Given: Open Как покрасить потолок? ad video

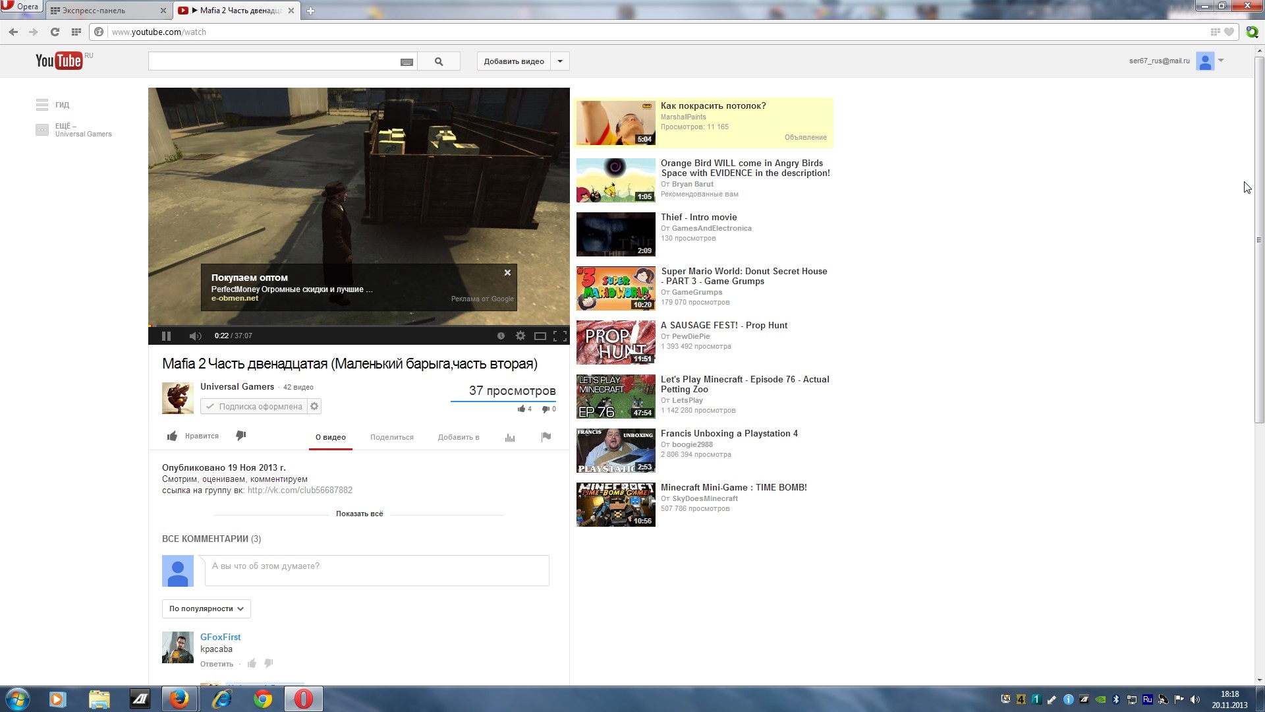Looking at the screenshot, I should pyautogui.click(x=714, y=105).
